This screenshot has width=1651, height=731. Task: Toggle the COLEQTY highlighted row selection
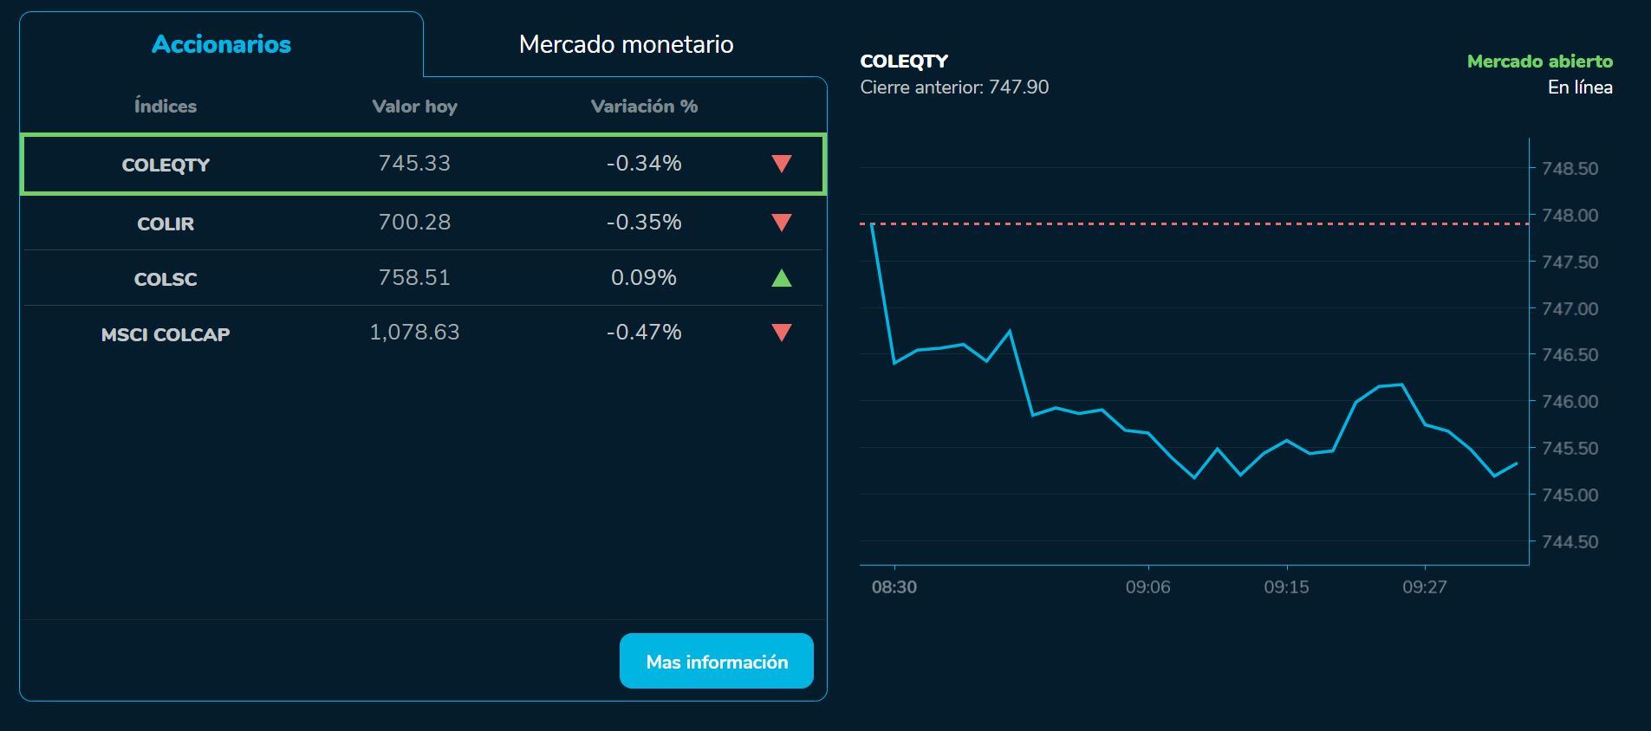tap(424, 163)
